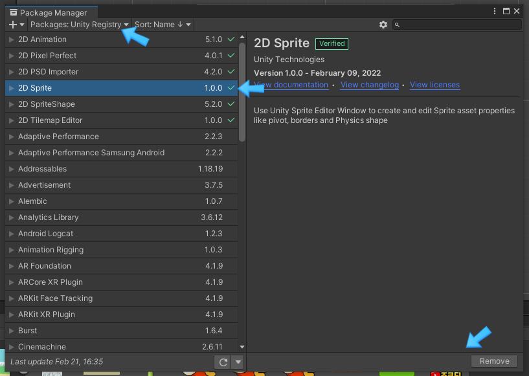The image size is (529, 376).
Task: Expand the 2D Tilemap Editor package
Action: pyautogui.click(x=12, y=120)
